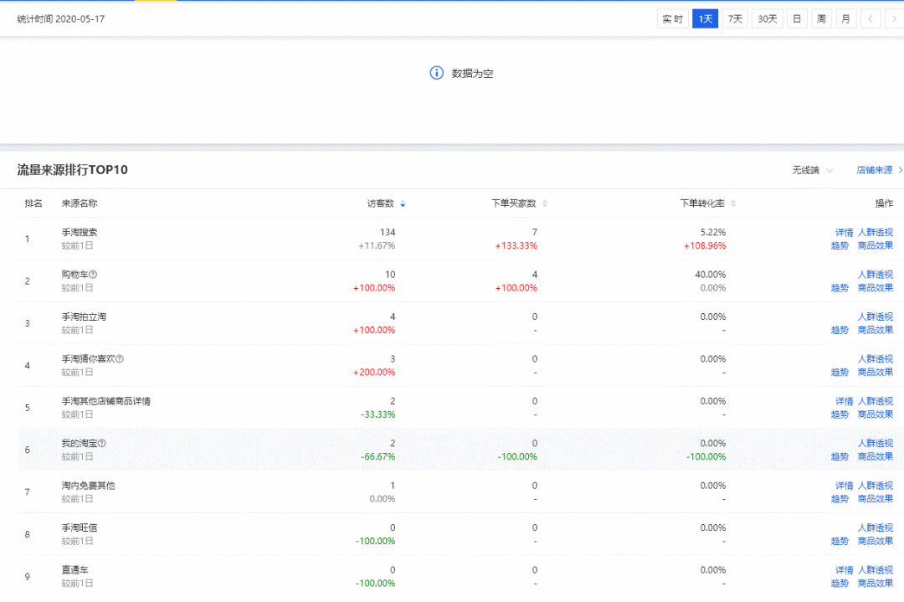
Task: Select the 1天 time range
Action: tap(705, 18)
